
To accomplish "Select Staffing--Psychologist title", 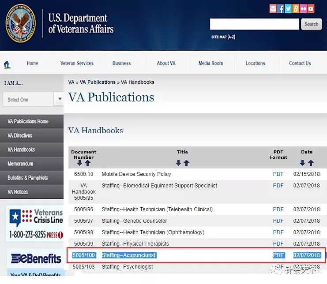I will click(127, 266).
